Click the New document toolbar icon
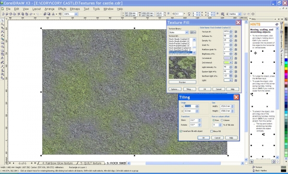This screenshot has height=174, width=288. [3, 14]
